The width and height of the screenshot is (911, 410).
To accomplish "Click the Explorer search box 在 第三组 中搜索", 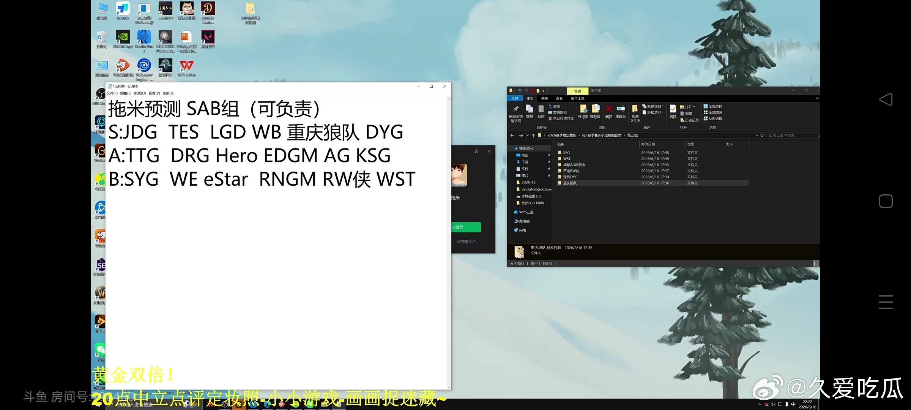I will pos(793,135).
